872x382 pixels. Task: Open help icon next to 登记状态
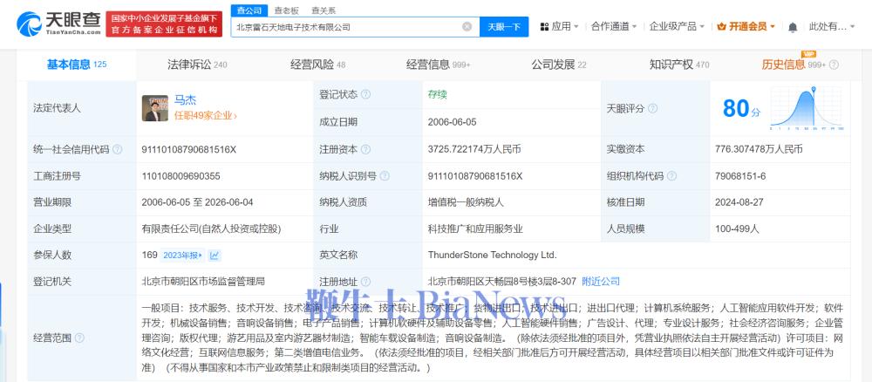[365, 94]
